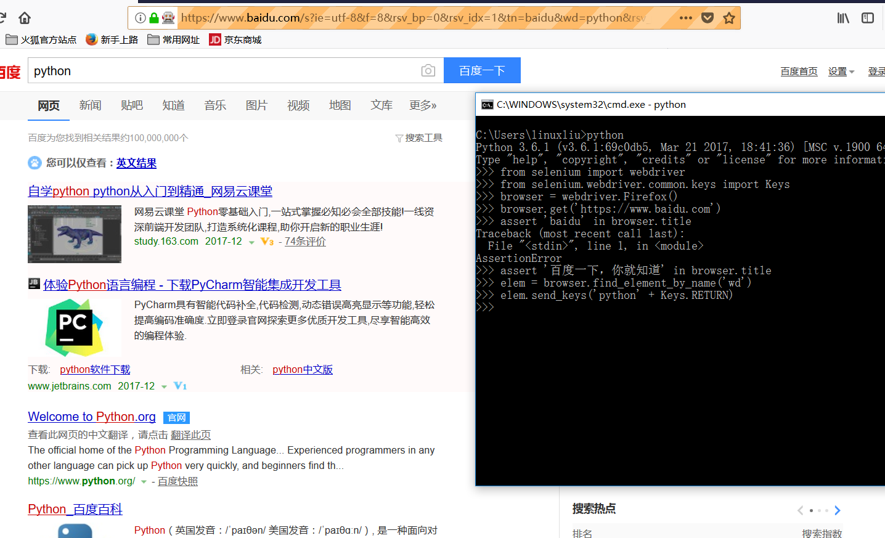Open 新手上路 bookmark

coord(112,39)
